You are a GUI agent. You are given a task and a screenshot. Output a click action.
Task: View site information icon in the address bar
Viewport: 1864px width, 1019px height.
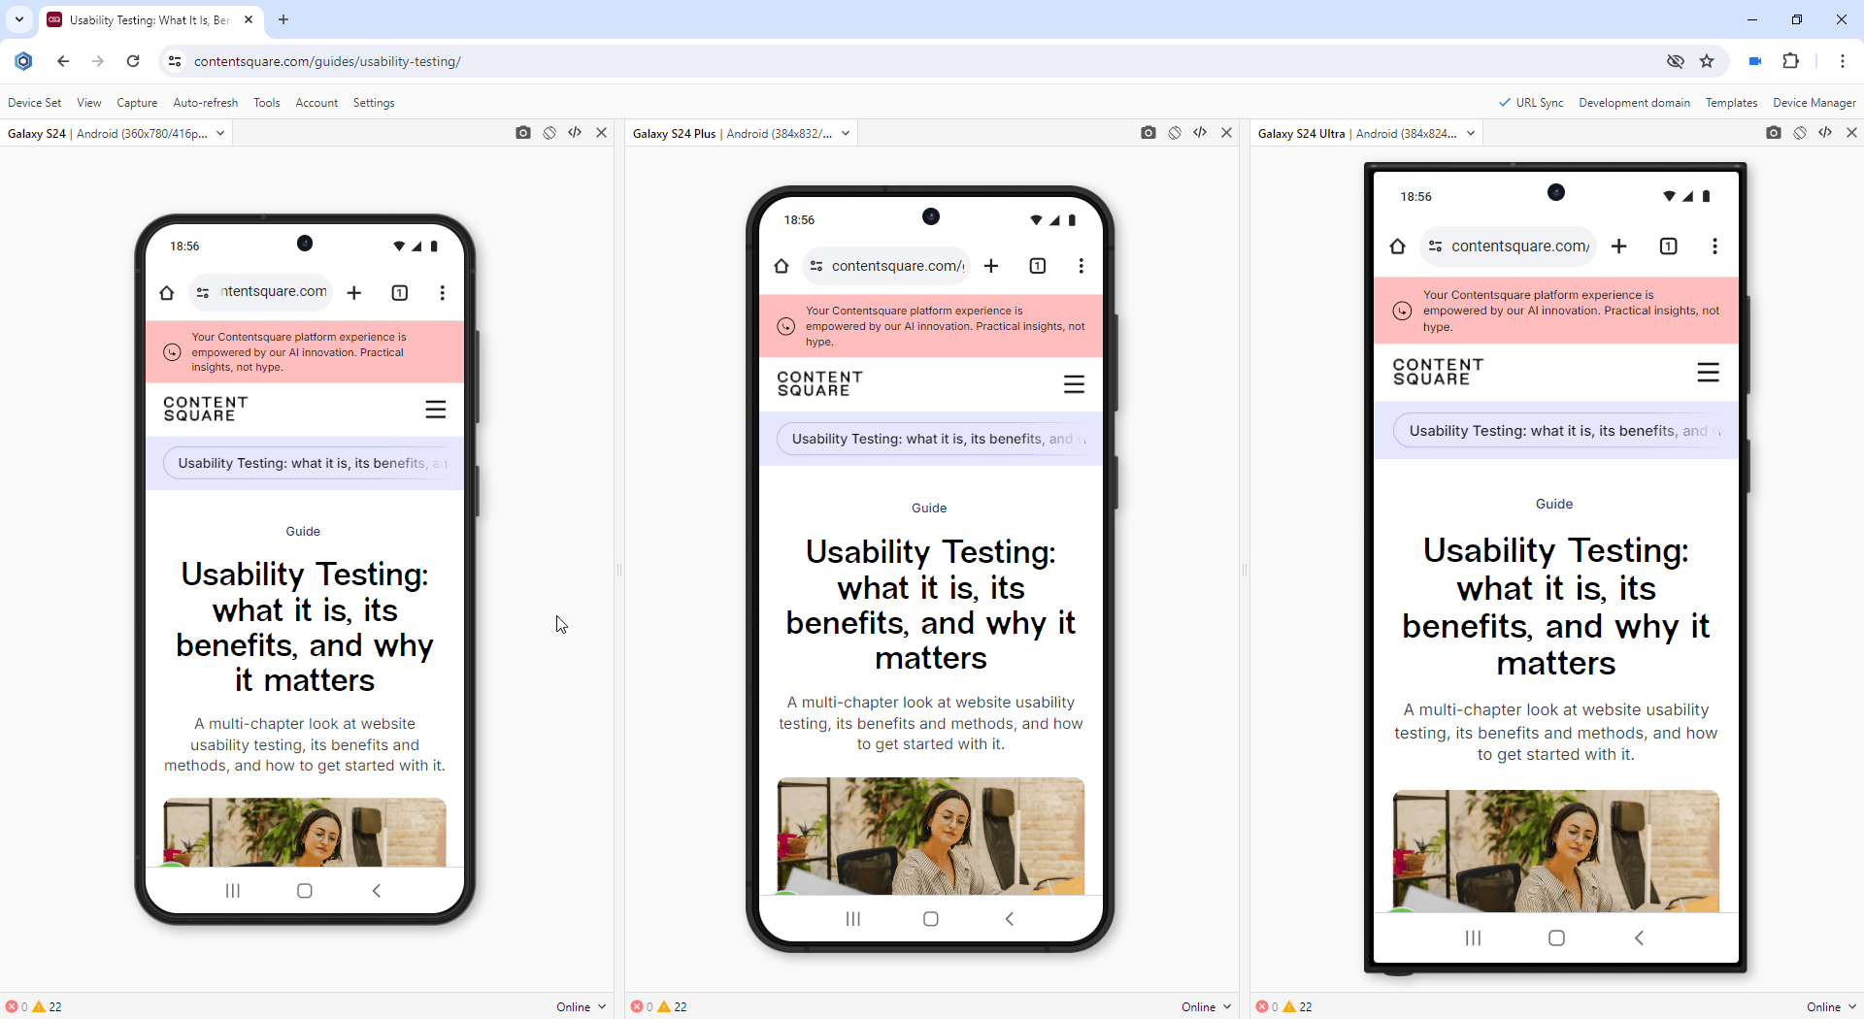[x=175, y=61]
